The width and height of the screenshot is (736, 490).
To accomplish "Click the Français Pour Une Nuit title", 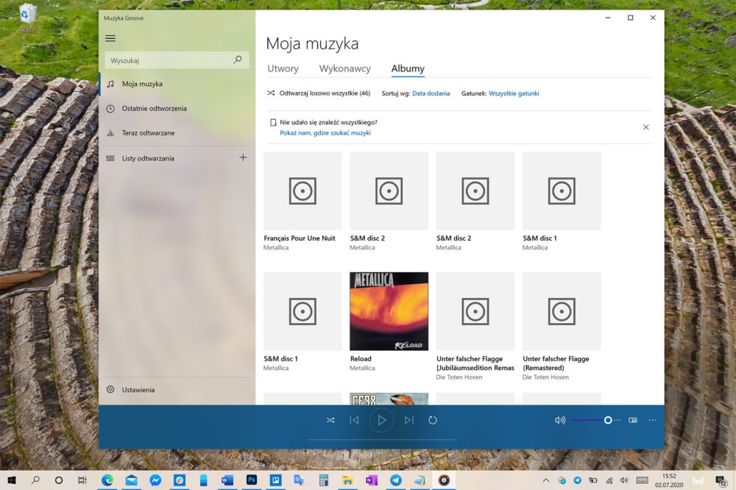I will coord(300,238).
